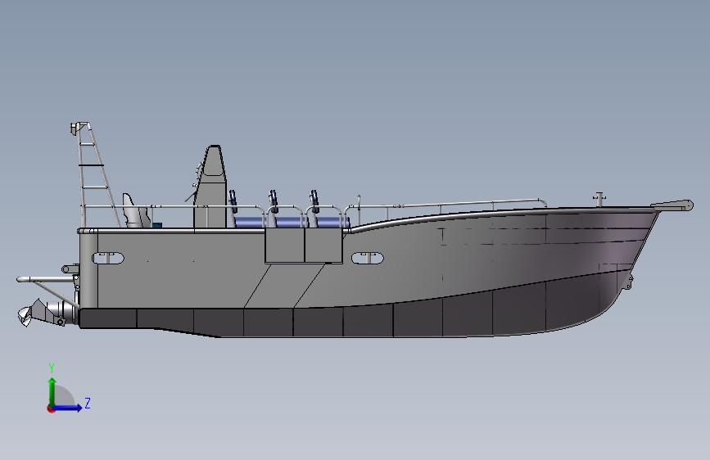Select the right rectangular side door panel
710x460 pixels.
(323, 245)
